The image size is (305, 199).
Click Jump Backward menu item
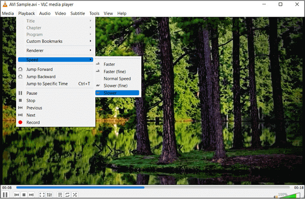(x=55, y=76)
